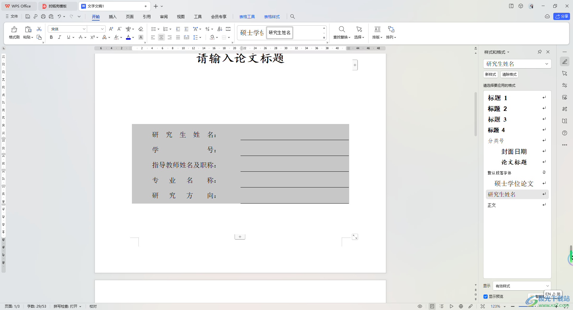Switch to reading eye mode in status bar
The height and width of the screenshot is (310, 573).
click(x=420, y=306)
